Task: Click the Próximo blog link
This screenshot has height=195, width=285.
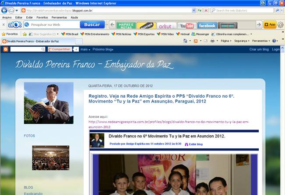Action: (x=103, y=49)
